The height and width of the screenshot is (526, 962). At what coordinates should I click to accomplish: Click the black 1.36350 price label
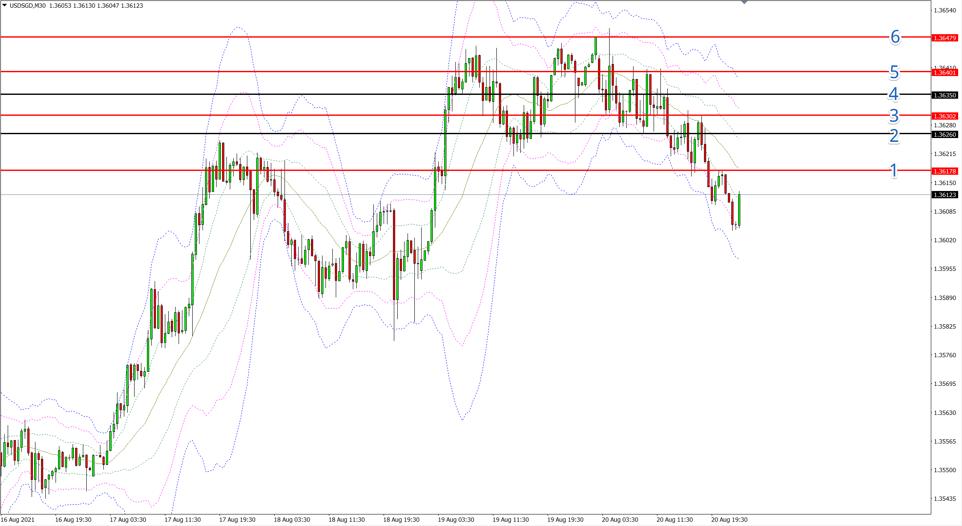pyautogui.click(x=944, y=95)
